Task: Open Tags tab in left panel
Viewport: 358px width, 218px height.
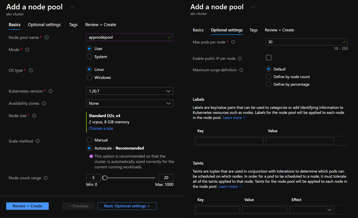Action: [73, 24]
